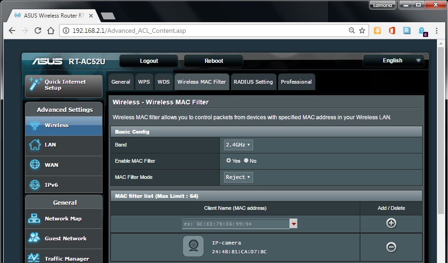Expand the client MAC address list arrow

pos(294,224)
